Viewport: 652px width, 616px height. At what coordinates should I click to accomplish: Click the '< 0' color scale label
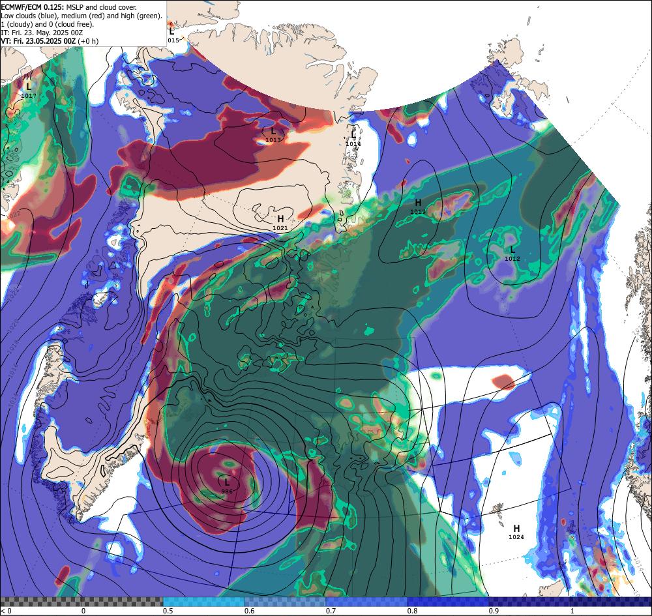pyautogui.click(x=6, y=611)
